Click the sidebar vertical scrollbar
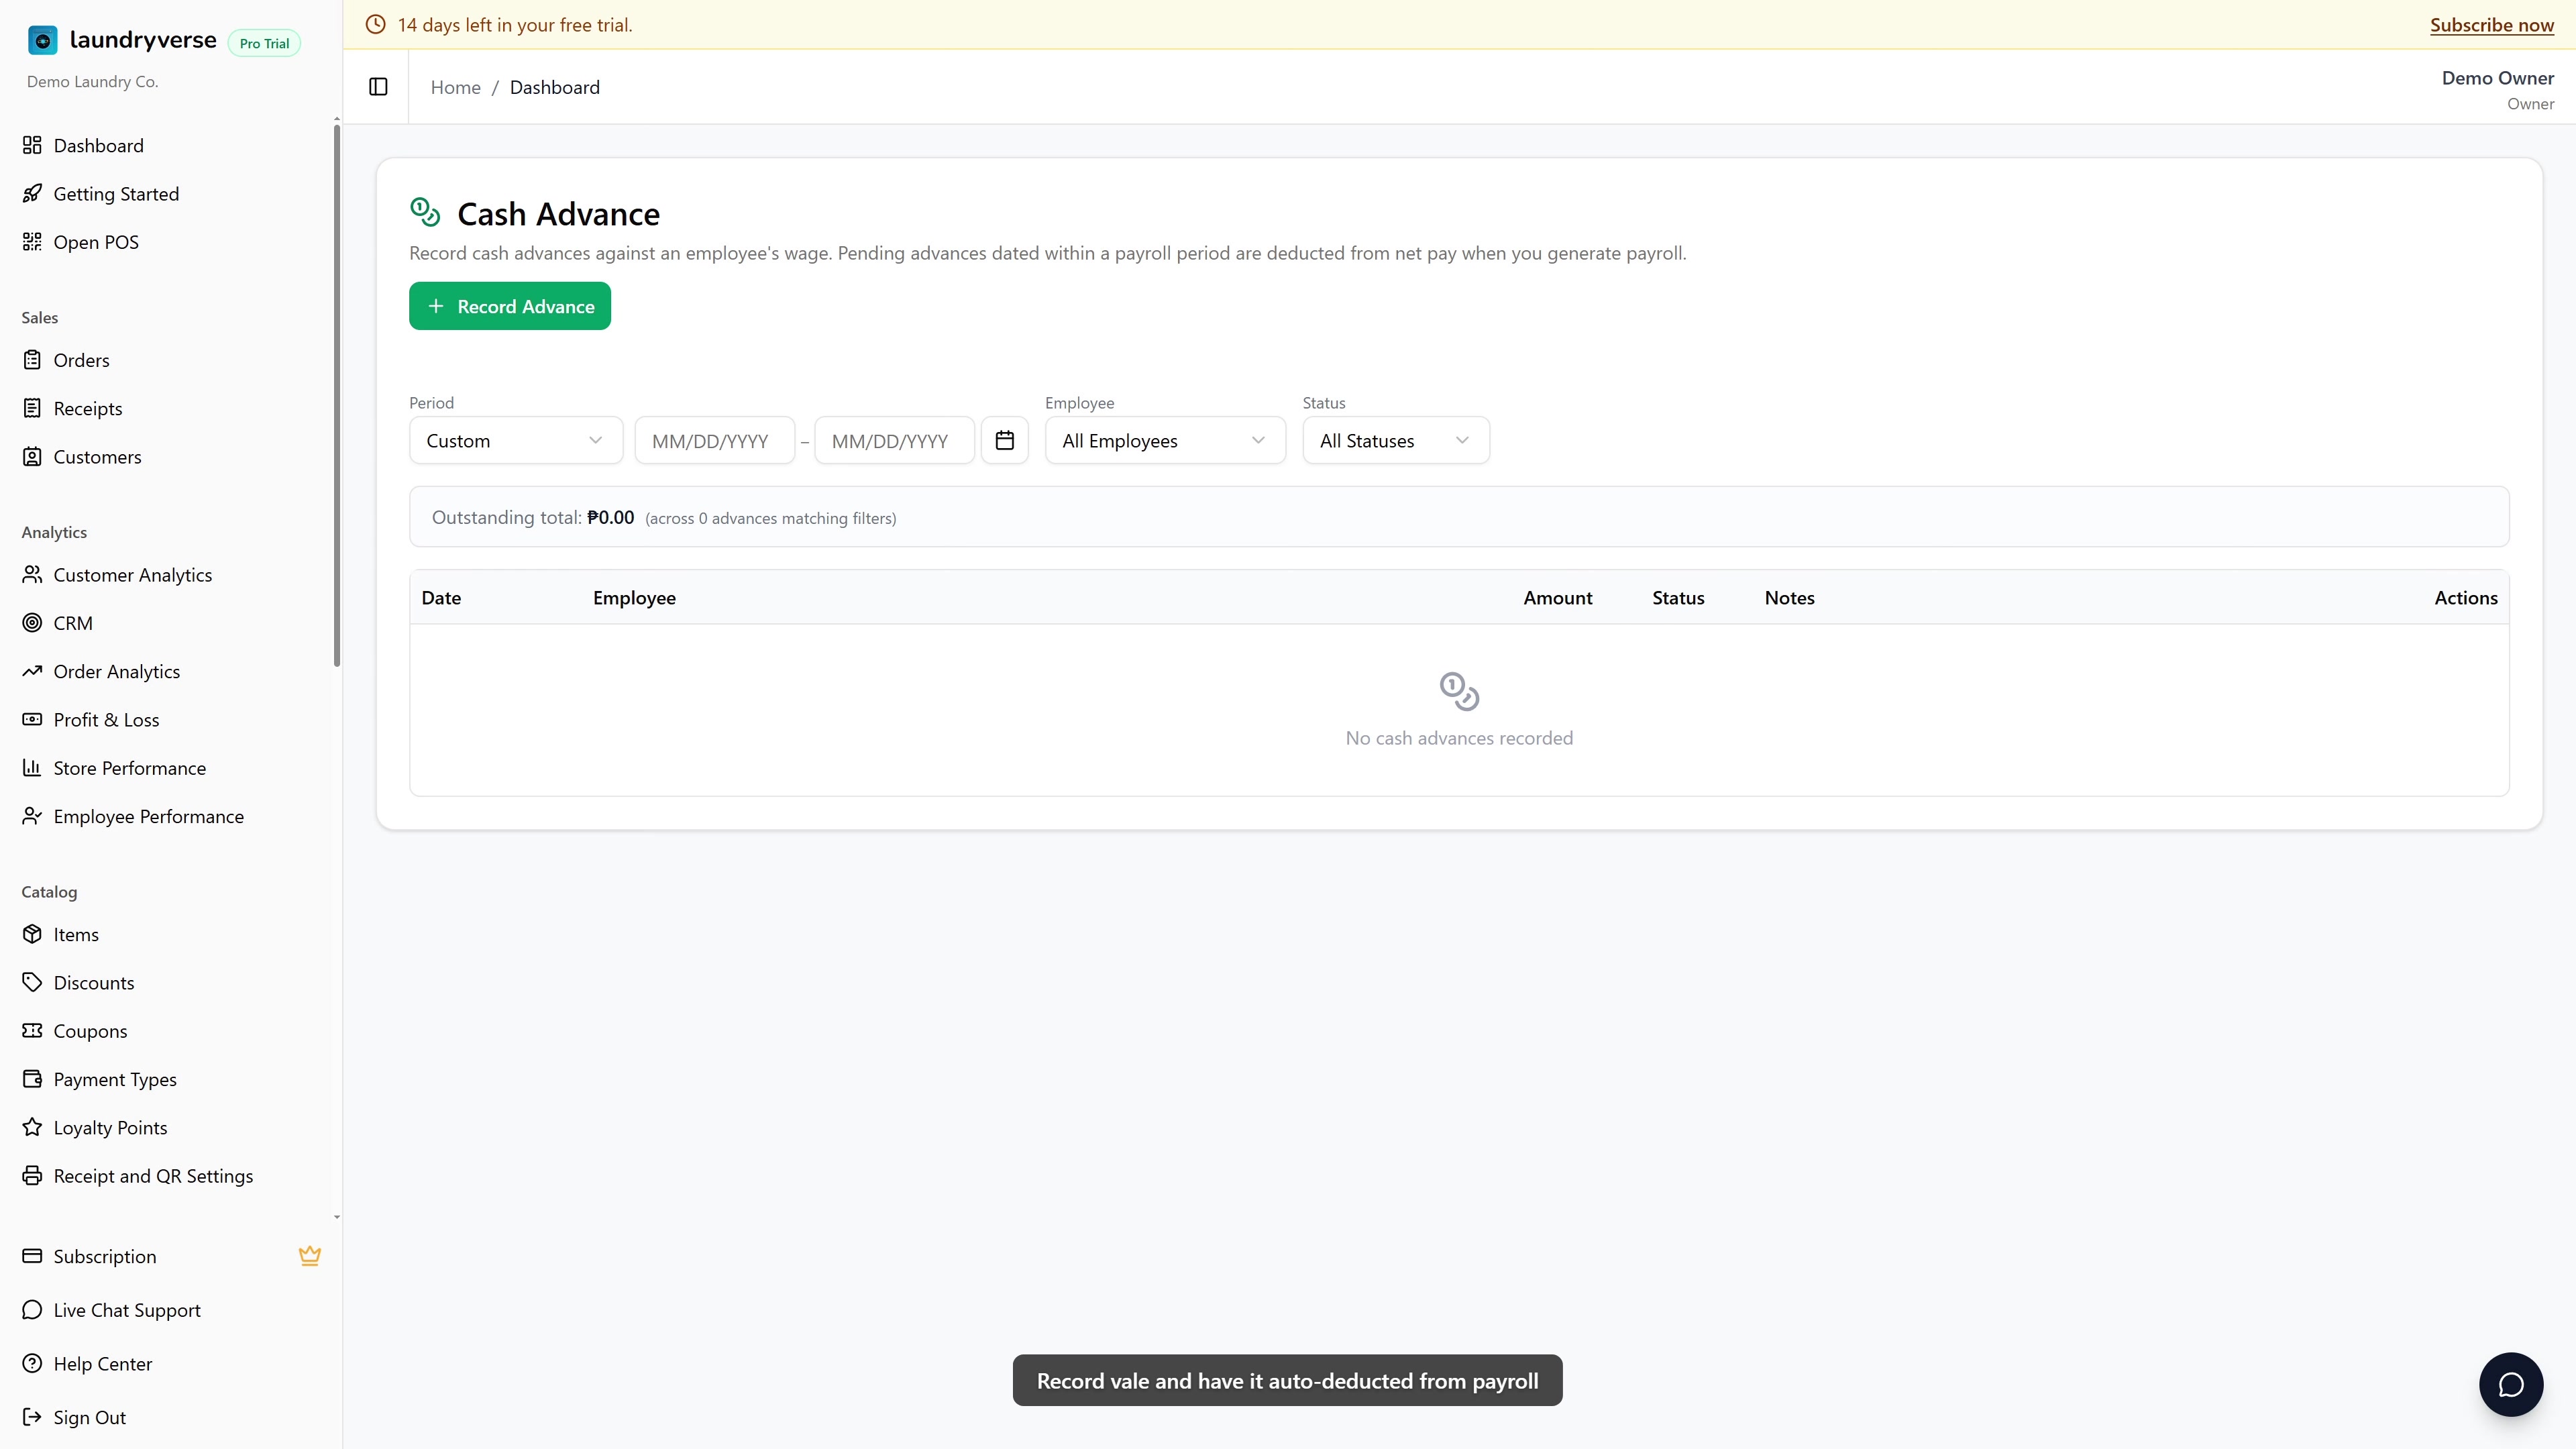Image resolution: width=2576 pixels, height=1449 pixels. 337,395
